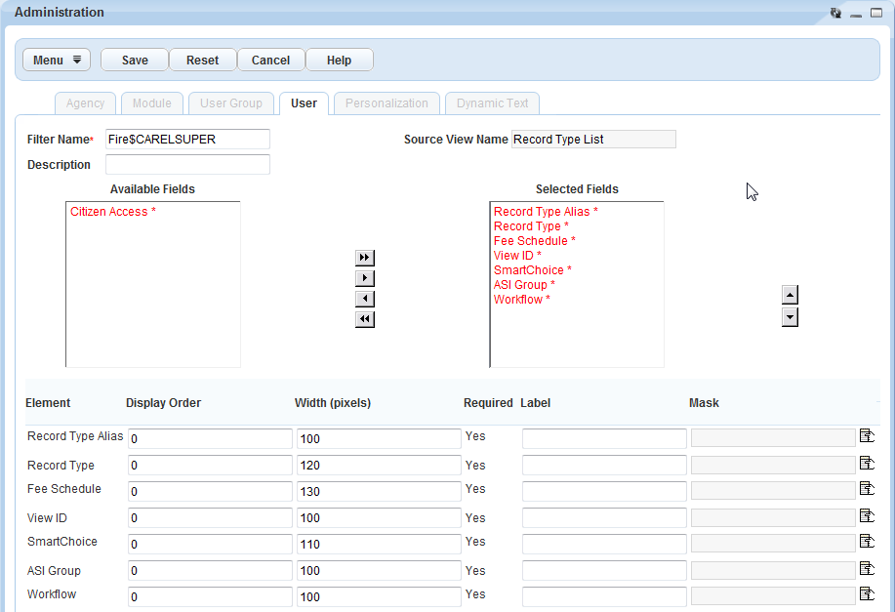Focus the Description text box
Screen dimensions: 895x612
(187, 165)
